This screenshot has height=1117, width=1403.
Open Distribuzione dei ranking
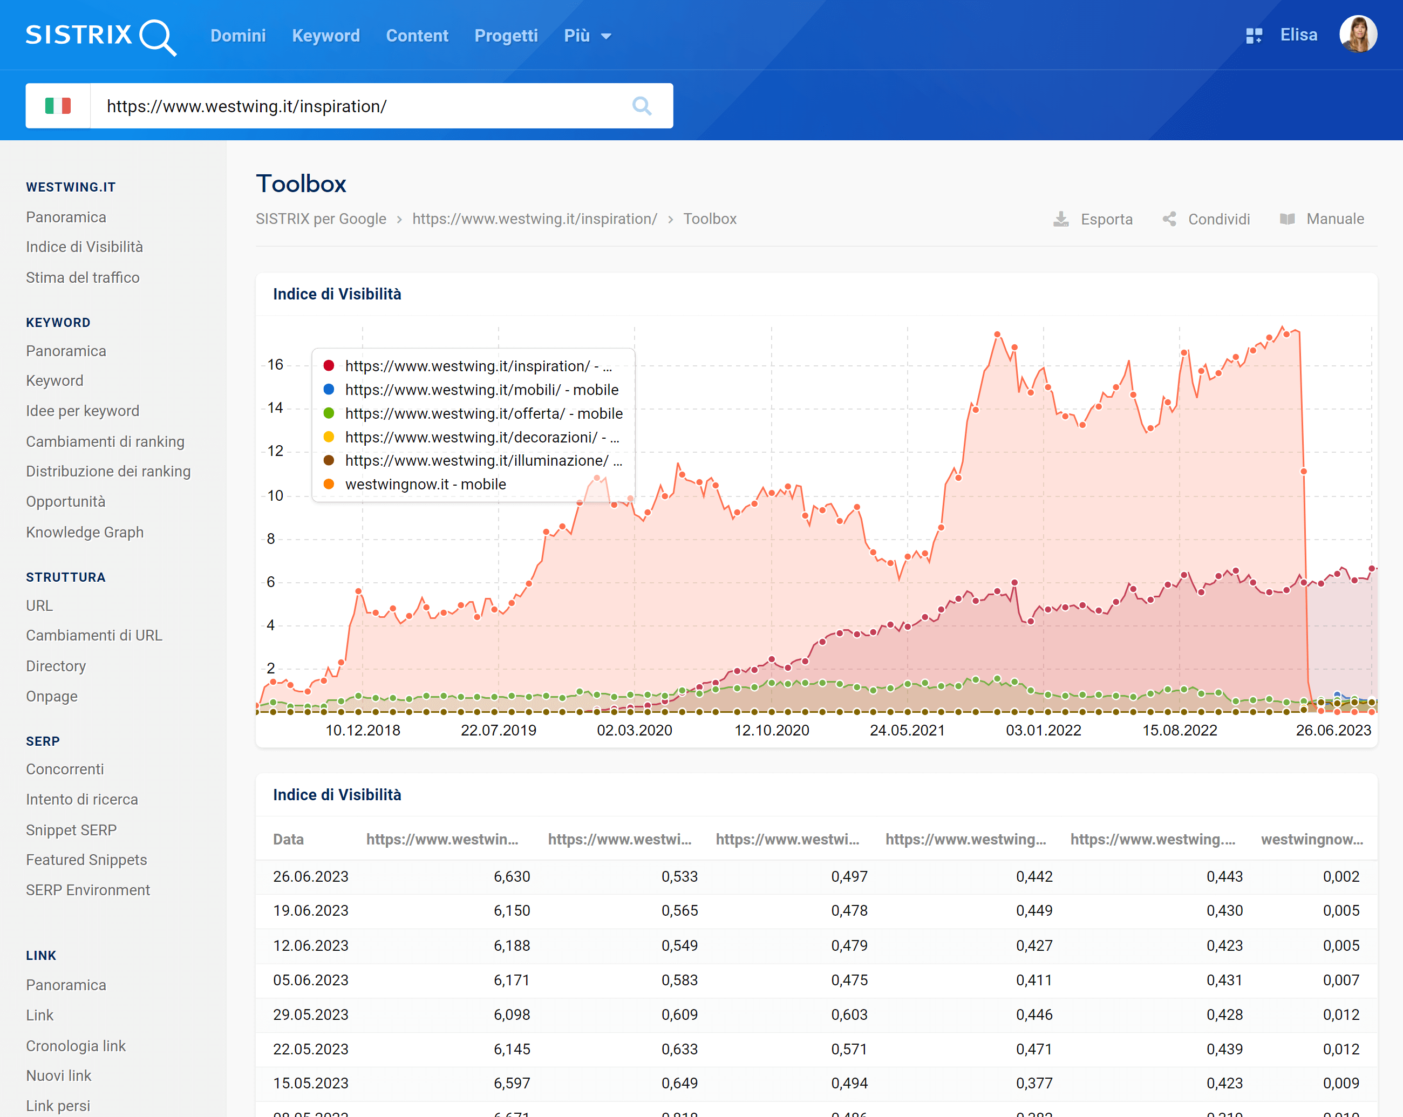pyautogui.click(x=108, y=472)
